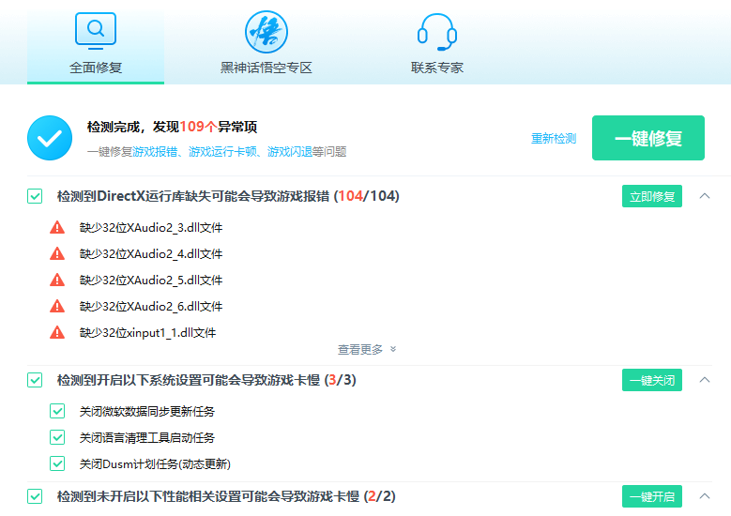731x516 pixels.
Task: Click warning icon beside XAudio2_3.dll
Action: [57, 227]
